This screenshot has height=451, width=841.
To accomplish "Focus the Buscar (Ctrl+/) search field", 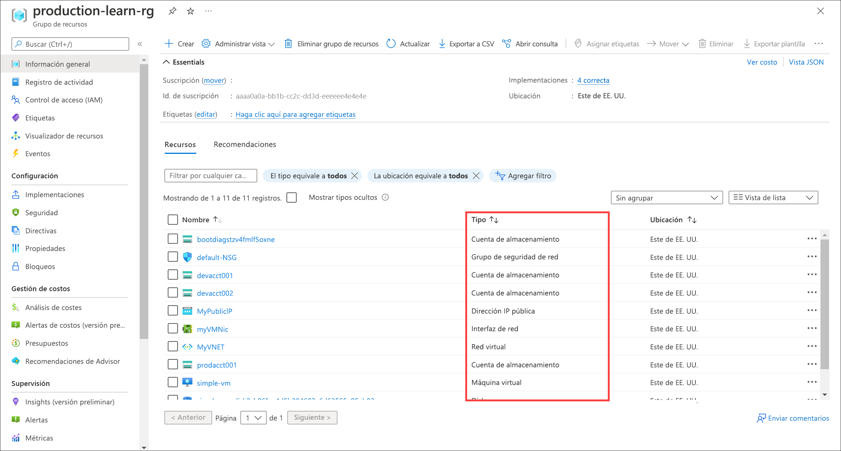I will [70, 44].
